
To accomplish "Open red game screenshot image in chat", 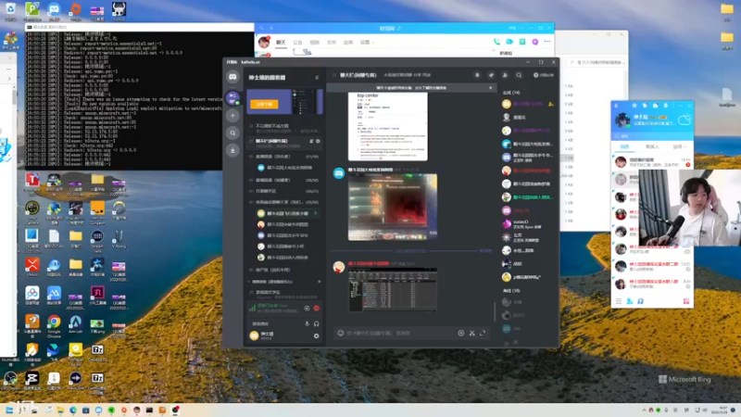I will (x=393, y=207).
